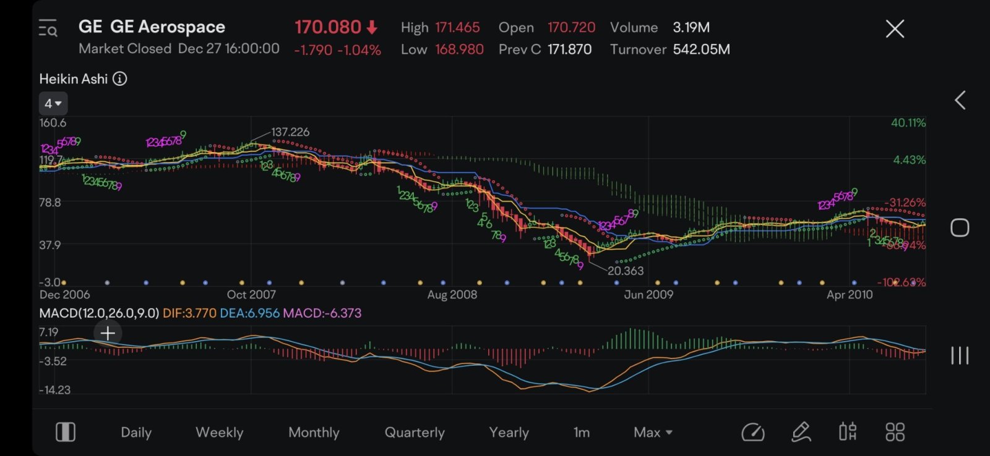990x456 pixels.
Task: Tap the Android recent apps bars
Action: point(960,355)
